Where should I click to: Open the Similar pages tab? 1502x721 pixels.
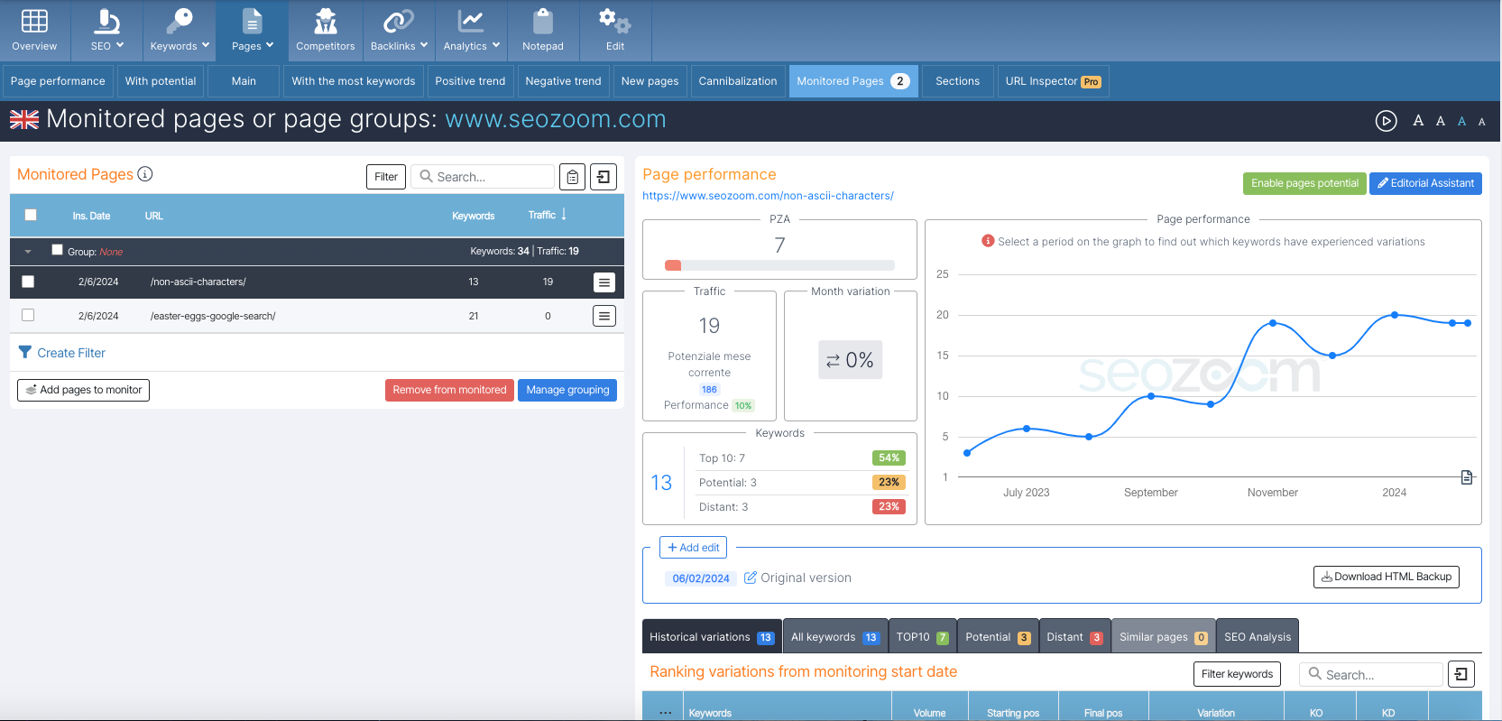coord(1163,636)
